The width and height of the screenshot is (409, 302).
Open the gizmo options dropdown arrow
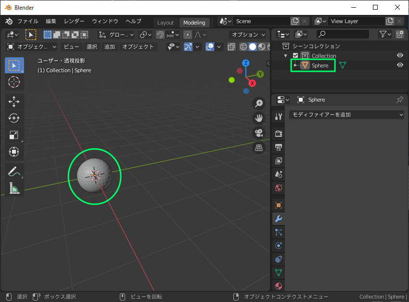click(197, 47)
